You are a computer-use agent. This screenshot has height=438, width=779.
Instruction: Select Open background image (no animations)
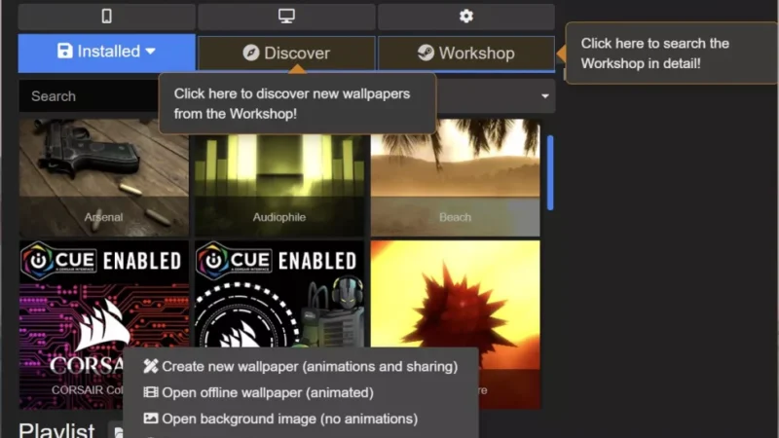[x=289, y=420]
